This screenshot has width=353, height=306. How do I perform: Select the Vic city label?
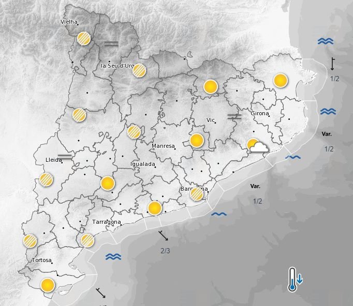211,120
